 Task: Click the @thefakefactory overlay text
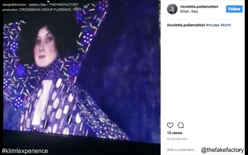coord(222,150)
